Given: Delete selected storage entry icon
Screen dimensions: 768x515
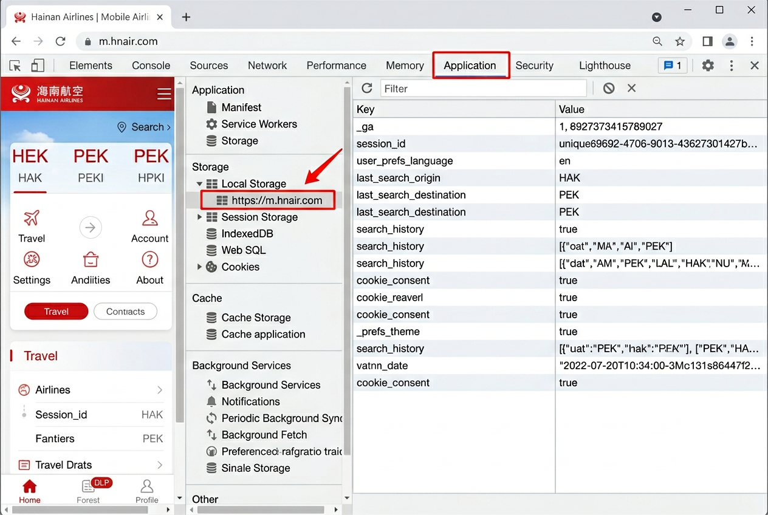Looking at the screenshot, I should click(x=631, y=88).
